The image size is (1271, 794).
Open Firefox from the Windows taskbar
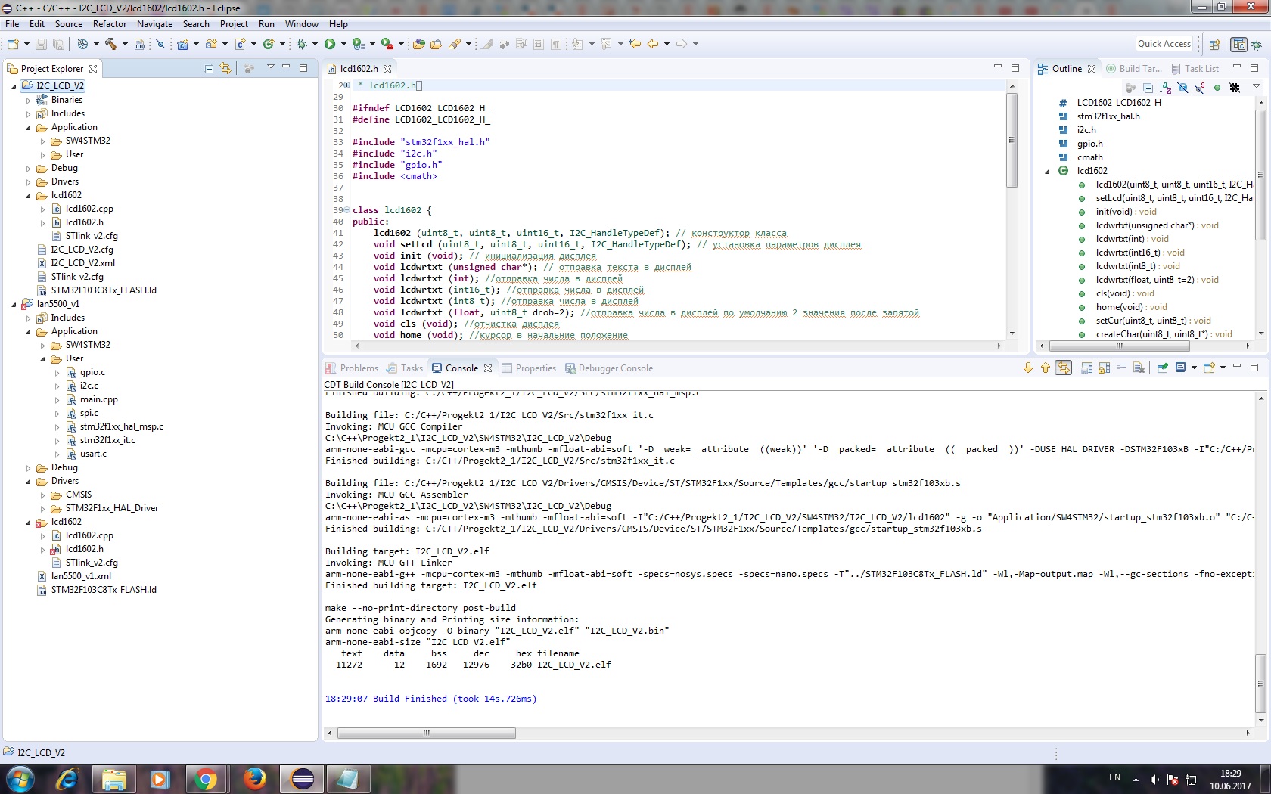point(255,778)
